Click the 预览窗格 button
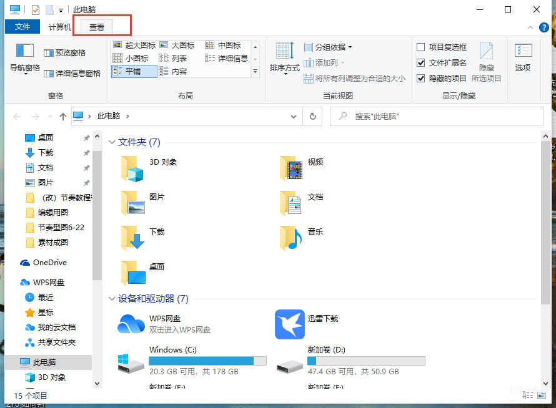This screenshot has height=408, width=556. coord(65,53)
